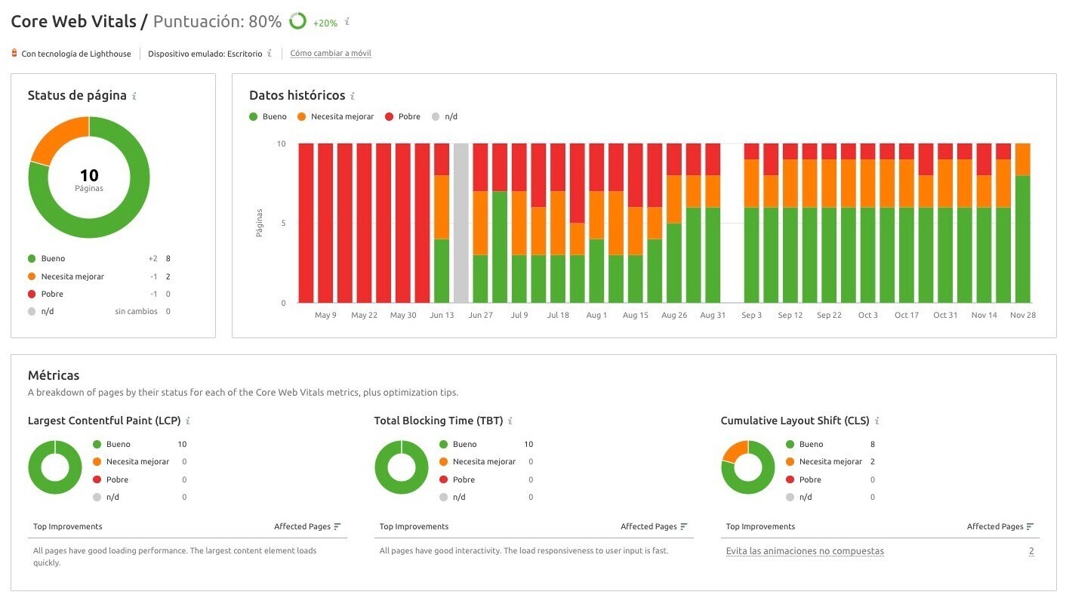Click the Lighthouse icon beside 'Con tecnología de Lighthouse'
The height and width of the screenshot is (601, 1066).
point(14,53)
